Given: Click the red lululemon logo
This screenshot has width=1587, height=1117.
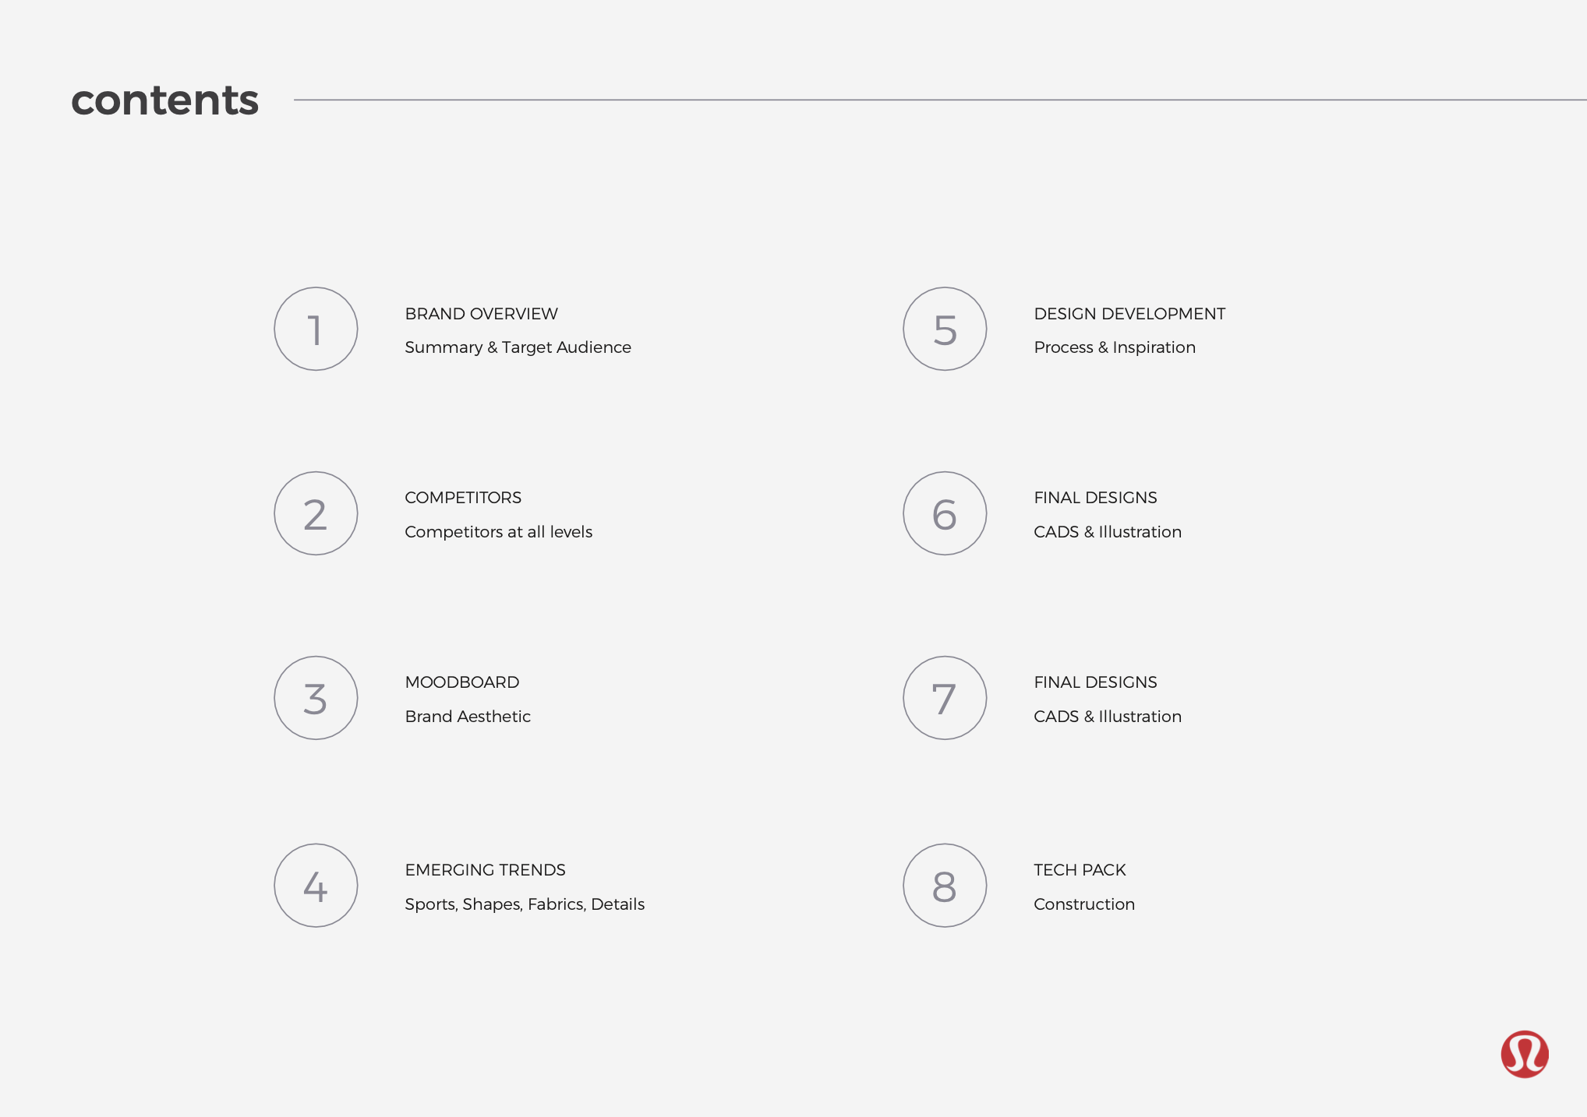Looking at the screenshot, I should pos(1525,1054).
